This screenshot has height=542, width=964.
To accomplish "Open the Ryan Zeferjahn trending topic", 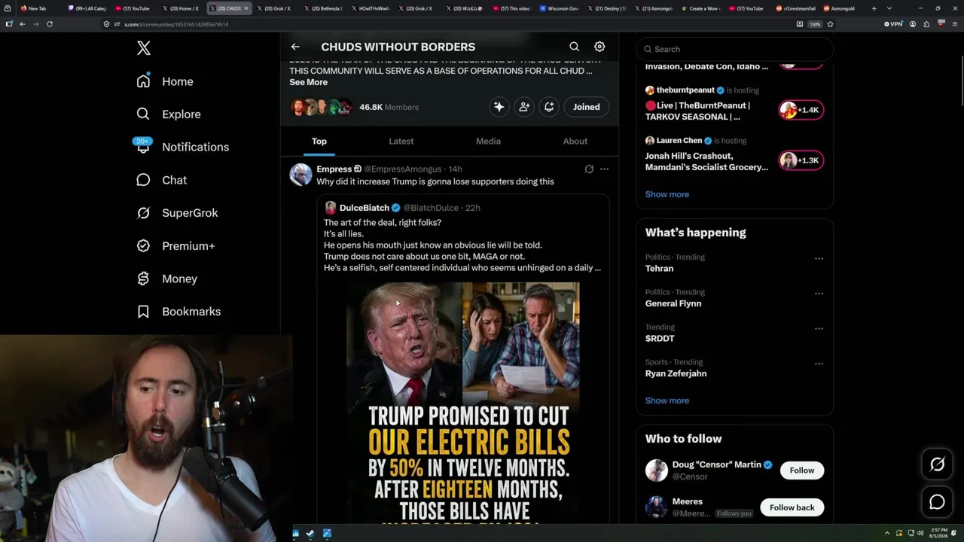I will tap(676, 373).
